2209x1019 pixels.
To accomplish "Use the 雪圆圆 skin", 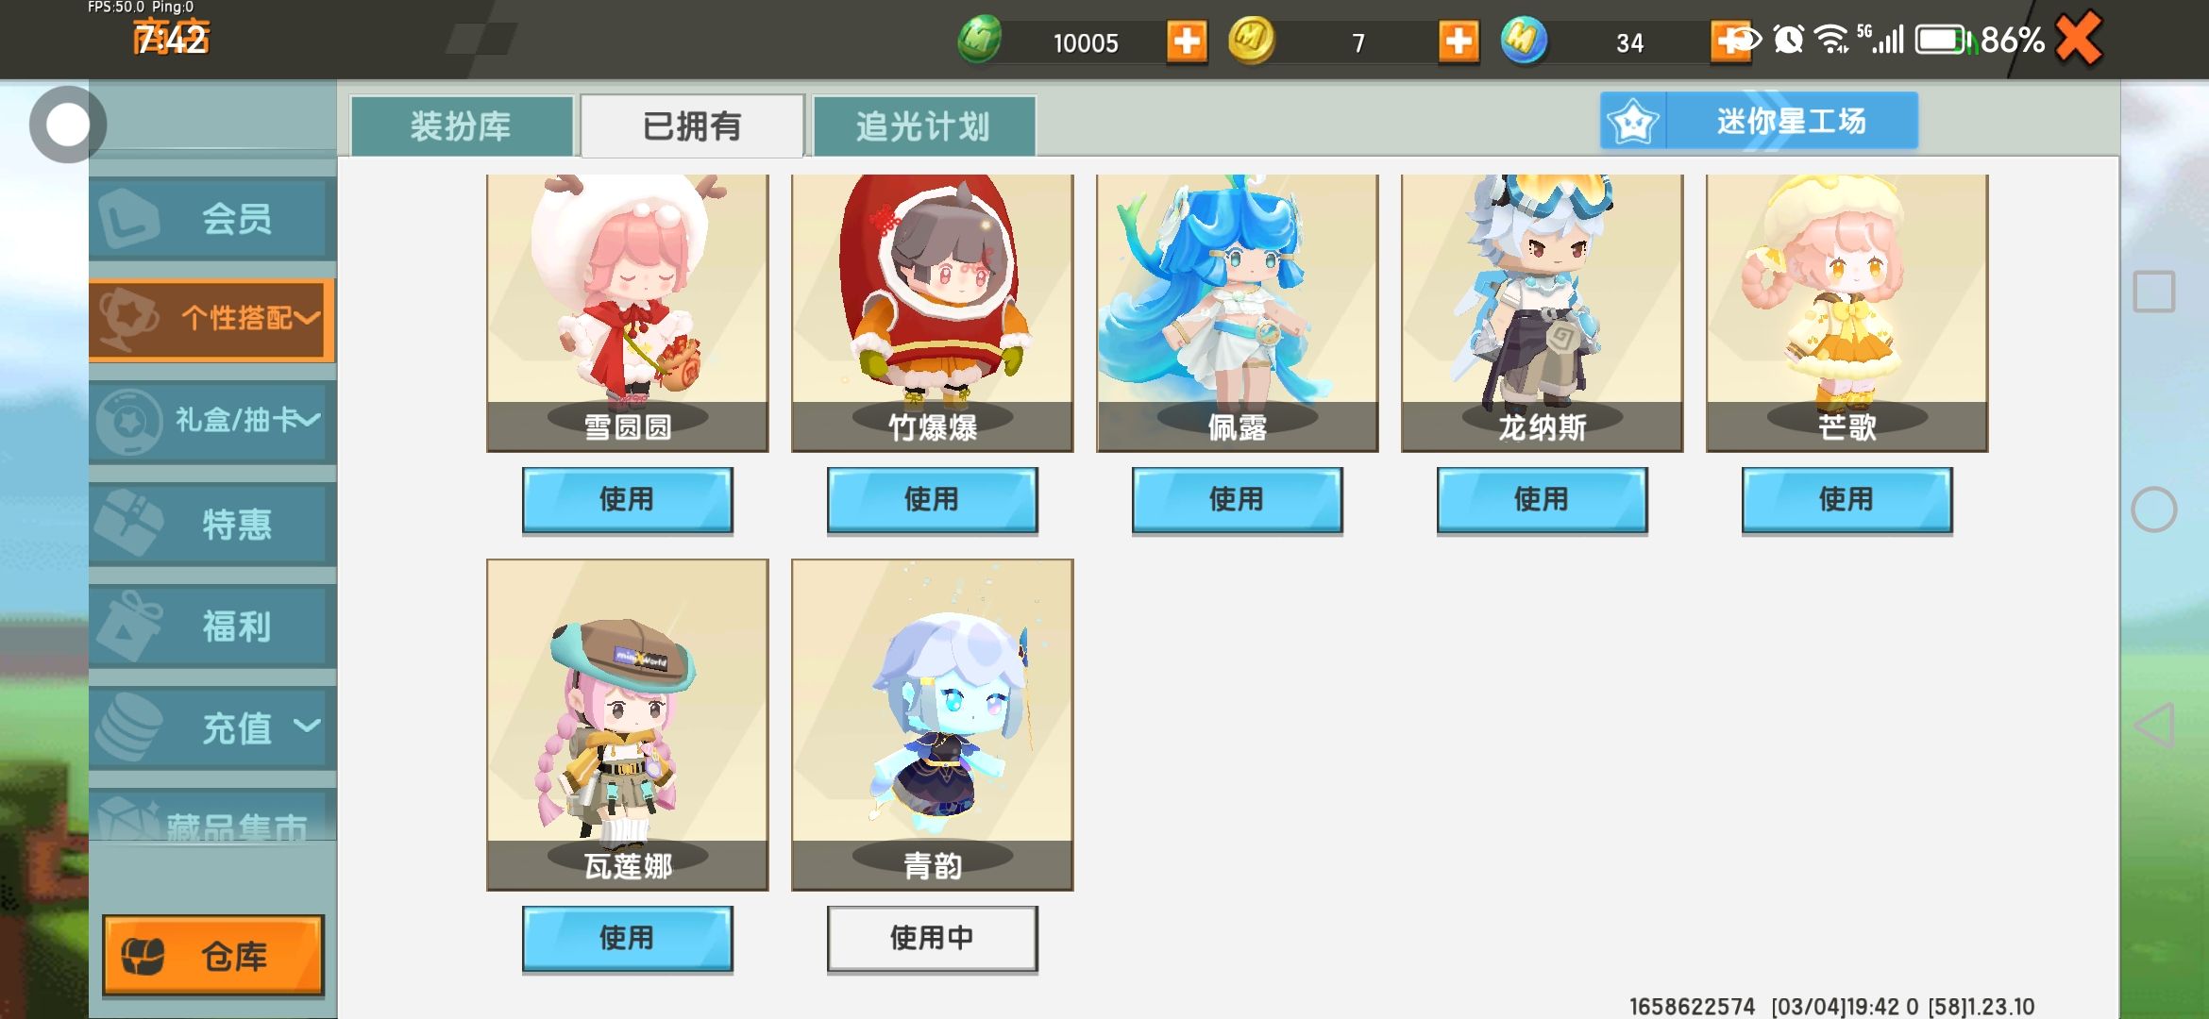I will click(627, 499).
